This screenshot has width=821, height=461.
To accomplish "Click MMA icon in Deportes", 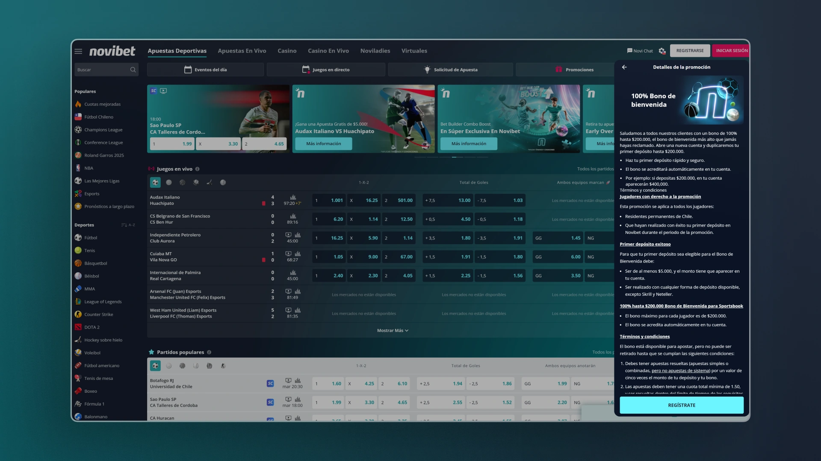I will click(x=78, y=289).
